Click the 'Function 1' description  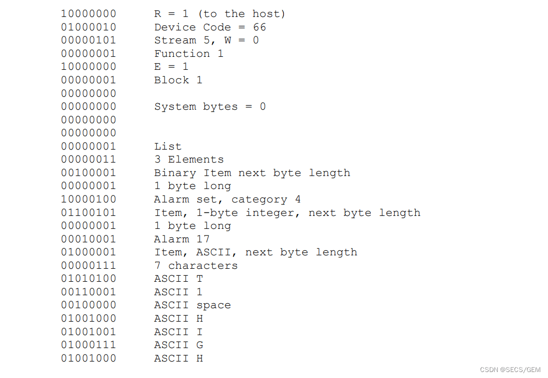click(189, 54)
